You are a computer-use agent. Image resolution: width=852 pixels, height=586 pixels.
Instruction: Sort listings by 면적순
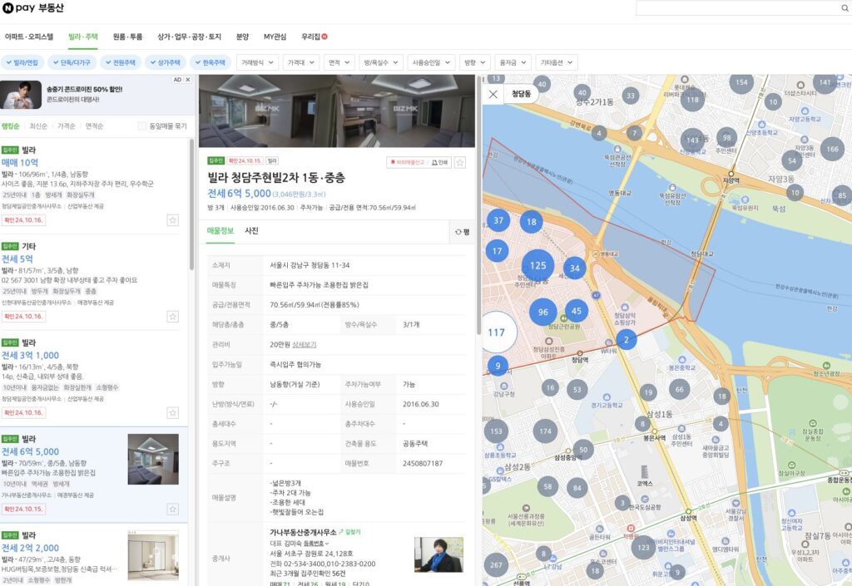[94, 126]
